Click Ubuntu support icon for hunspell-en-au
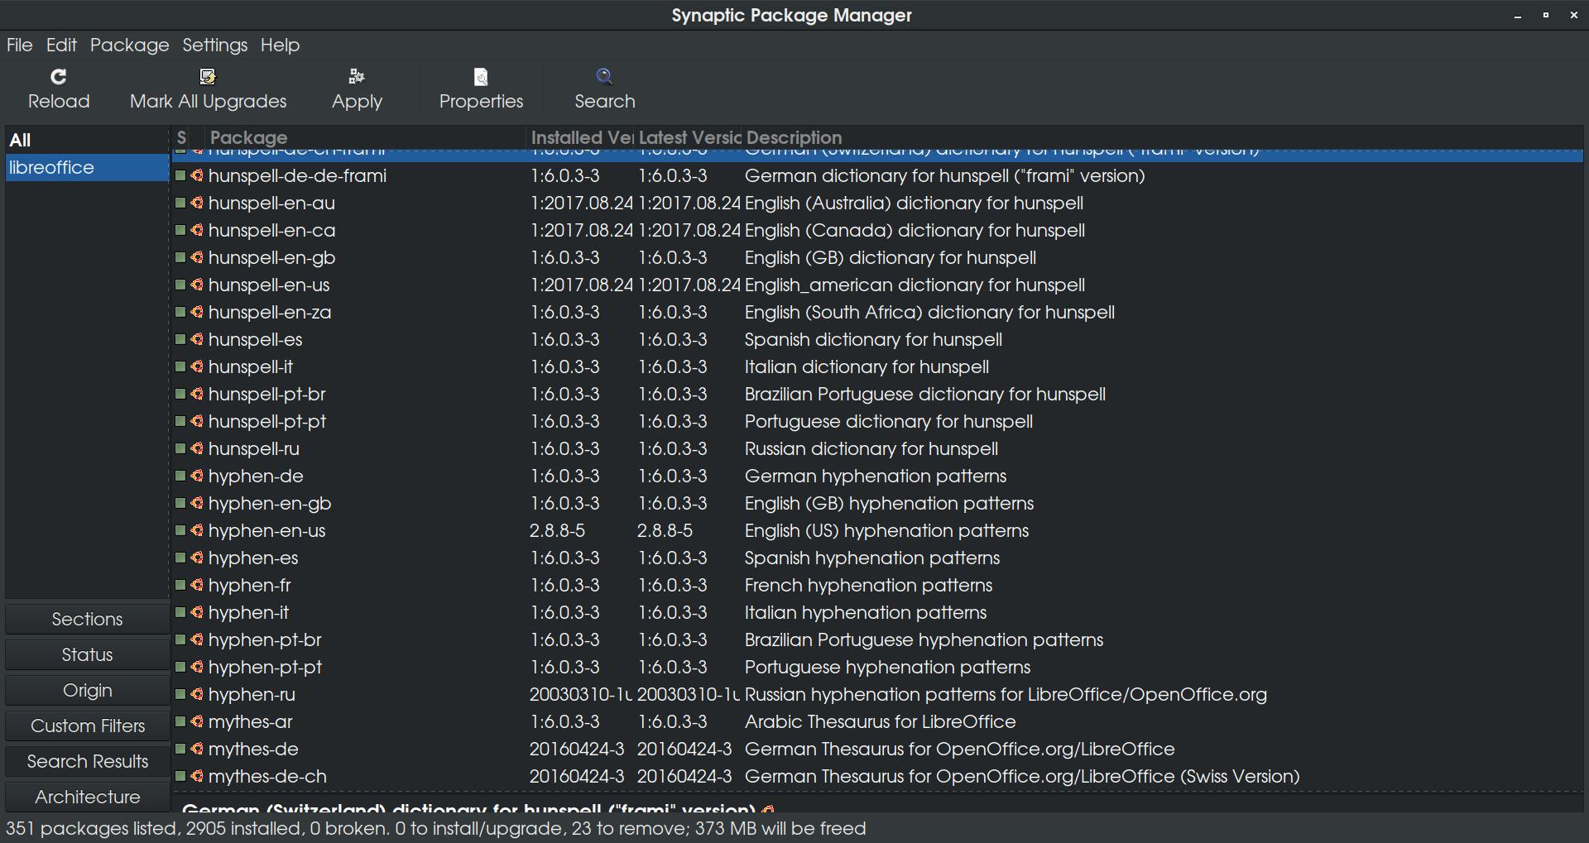Viewport: 1589px width, 843px height. [197, 203]
